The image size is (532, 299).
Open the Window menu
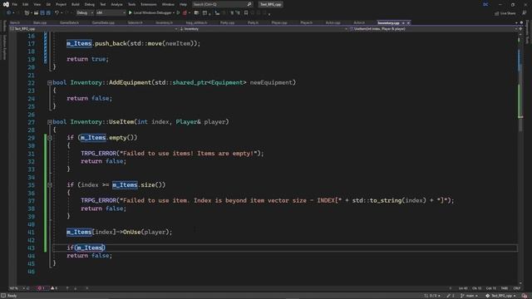point(168,4)
